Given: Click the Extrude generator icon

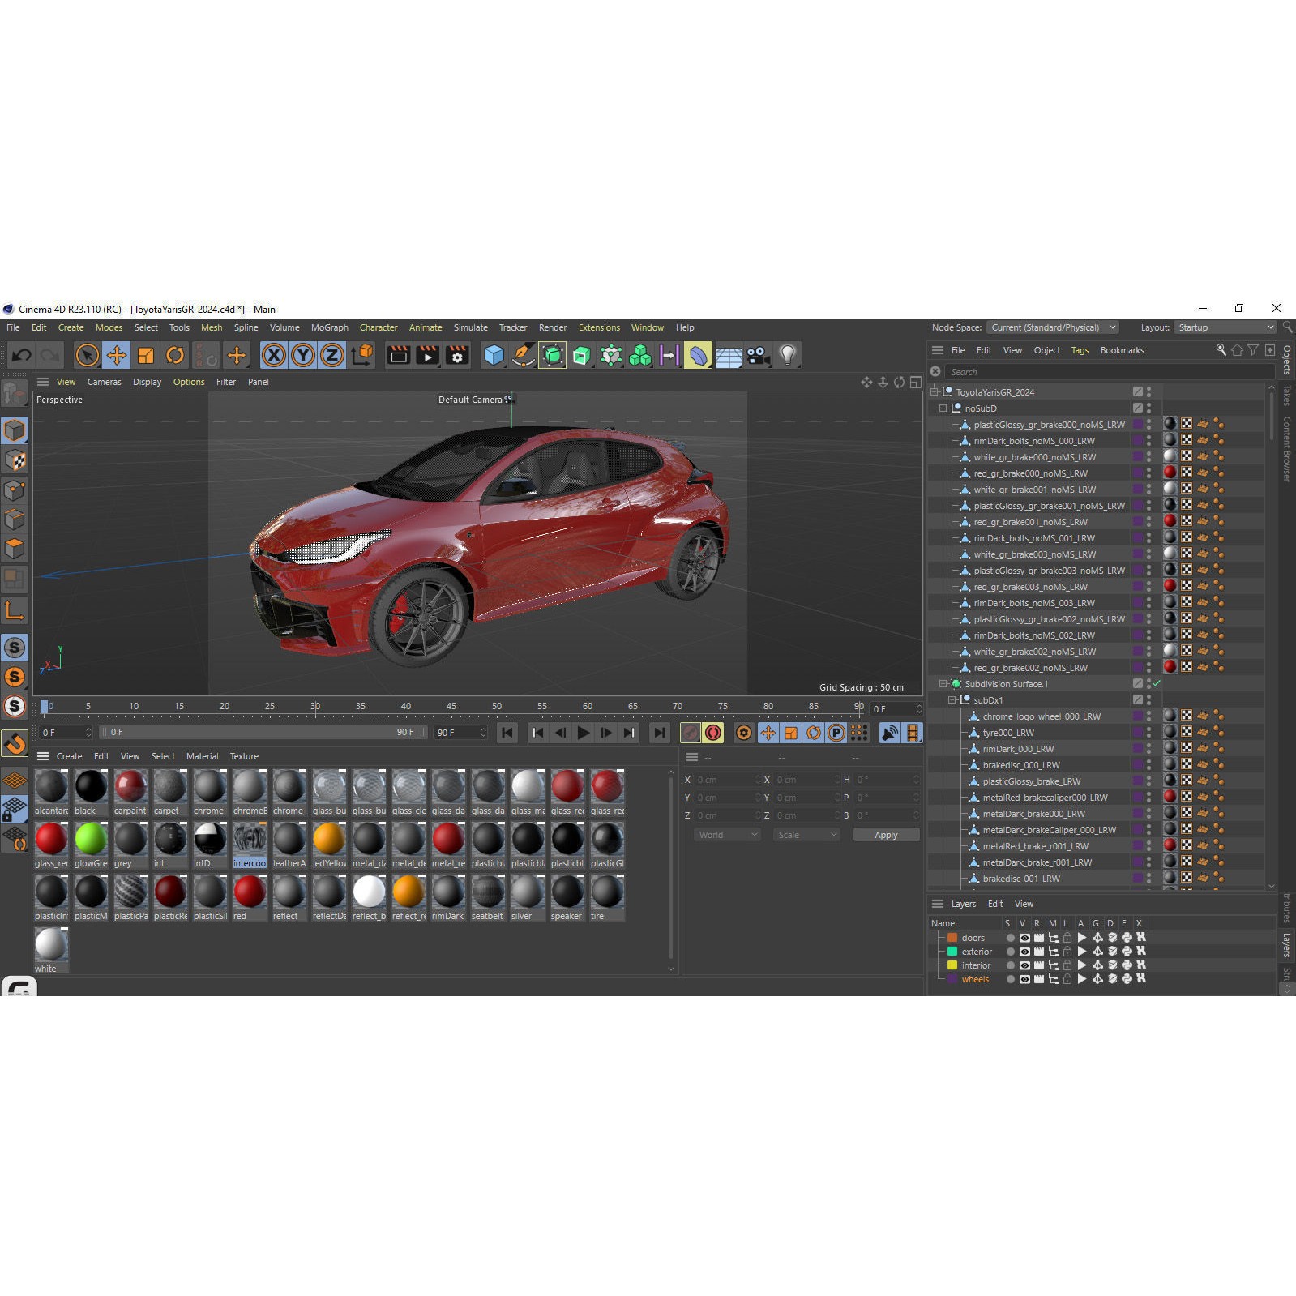Looking at the screenshot, I should pos(581,355).
